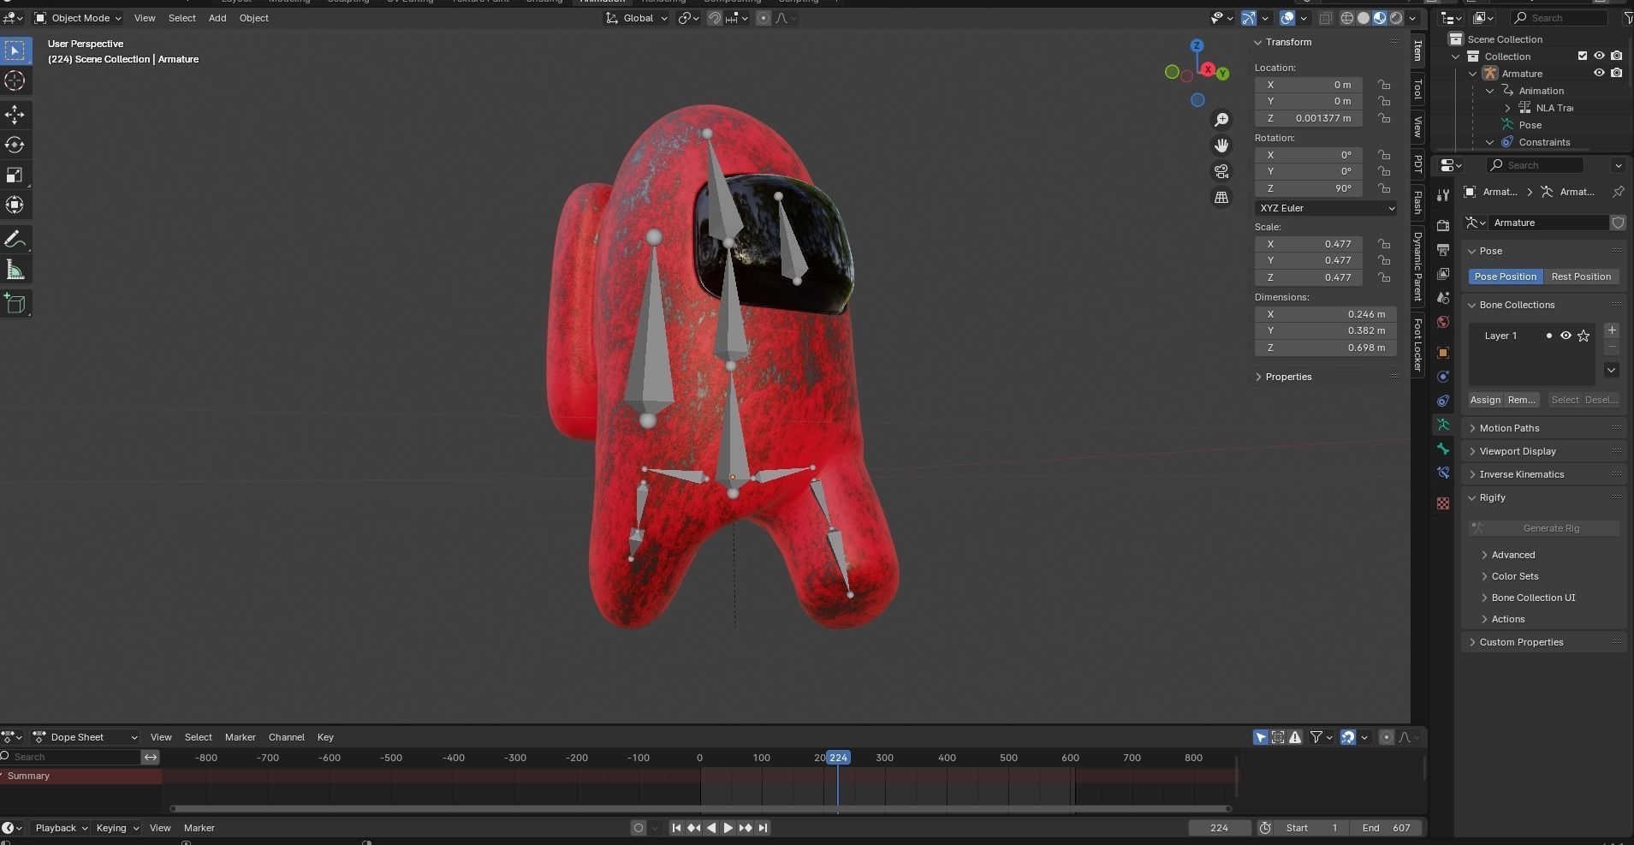Open the Render properties tab icon

pos(1443,225)
